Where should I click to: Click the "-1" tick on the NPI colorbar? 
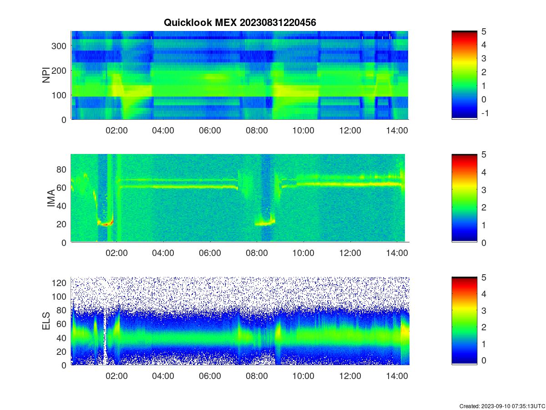(x=485, y=113)
